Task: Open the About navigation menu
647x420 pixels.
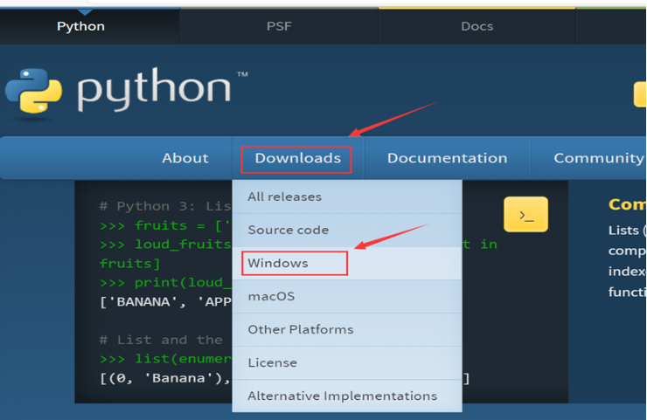Action: (x=185, y=158)
